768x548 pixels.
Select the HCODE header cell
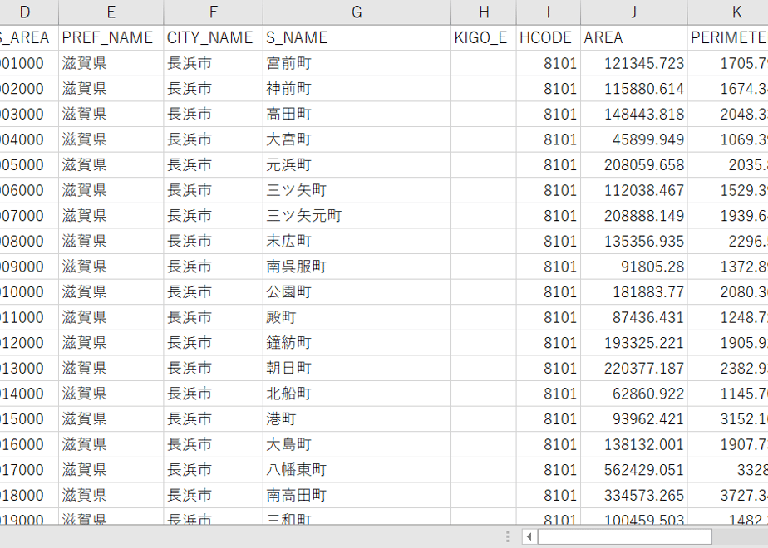click(x=548, y=37)
